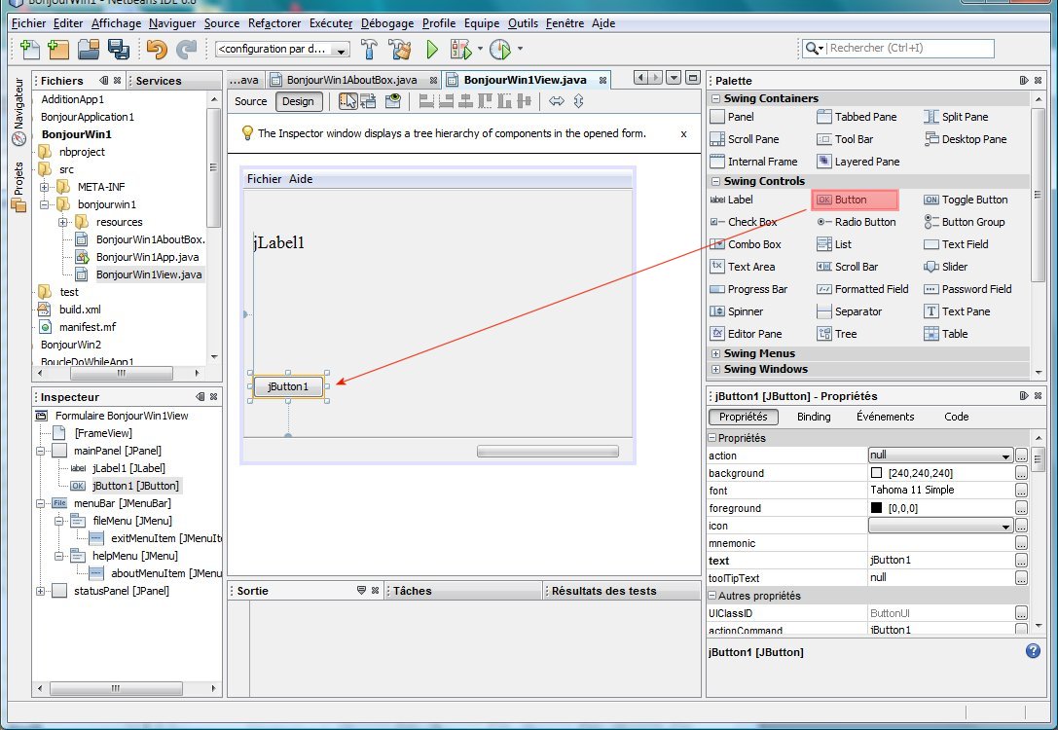Click the foreground black color swatch
Image resolution: width=1058 pixels, height=730 pixels.
point(877,508)
